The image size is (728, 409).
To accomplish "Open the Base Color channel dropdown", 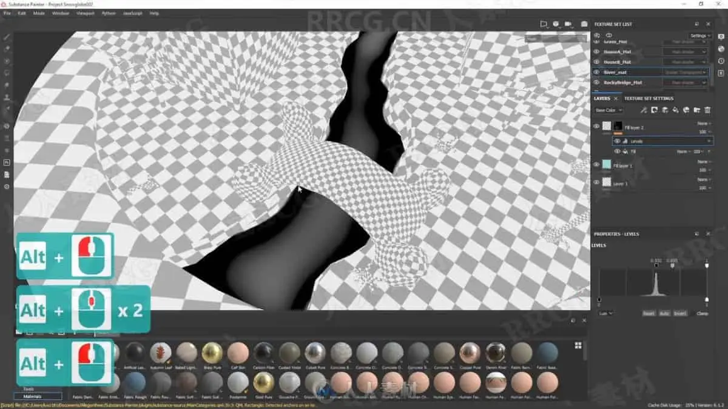I will point(608,110).
